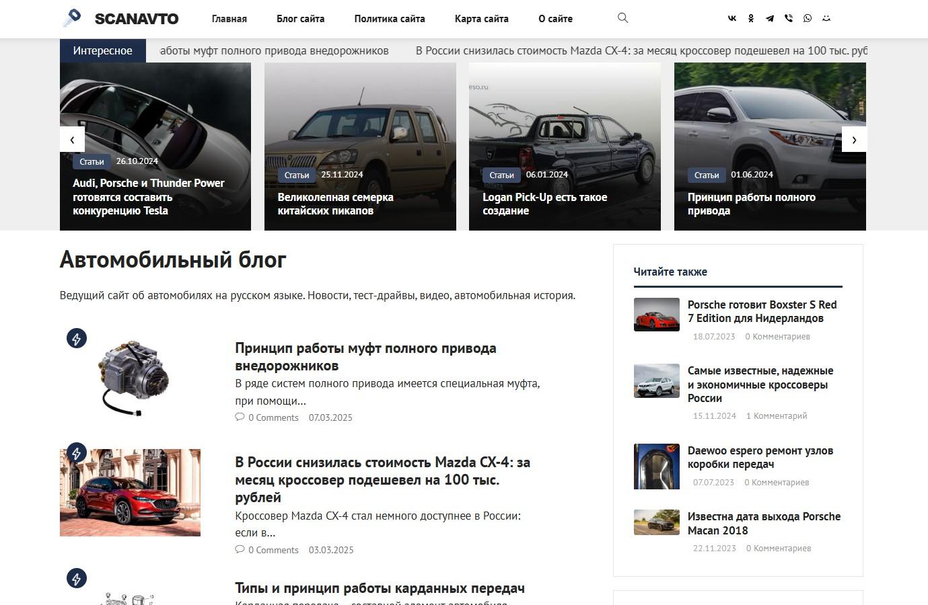928x605 pixels.
Task: Click the date 07.03.2025
Action: tap(330, 417)
